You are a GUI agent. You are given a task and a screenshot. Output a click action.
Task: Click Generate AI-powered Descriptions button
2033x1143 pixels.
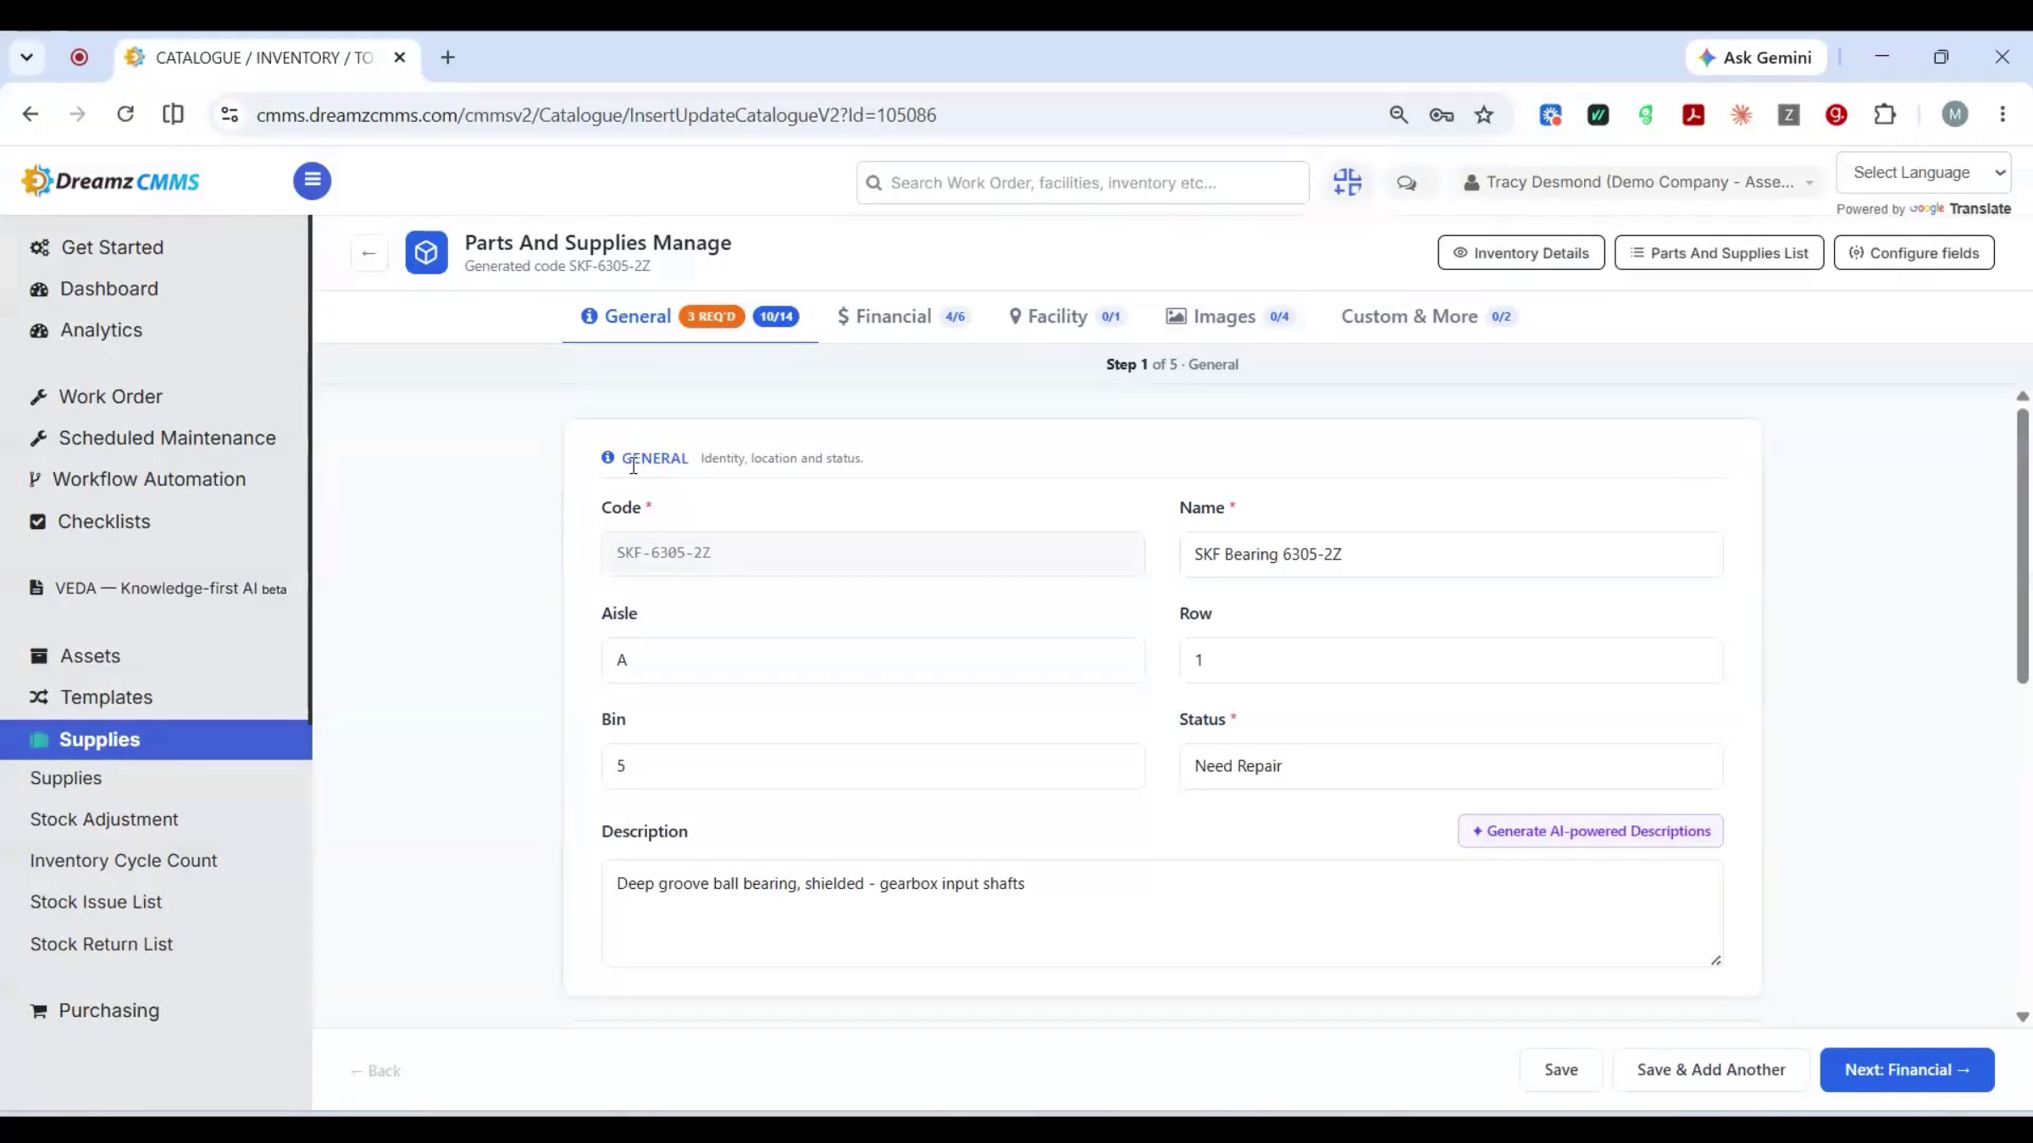tap(1590, 831)
